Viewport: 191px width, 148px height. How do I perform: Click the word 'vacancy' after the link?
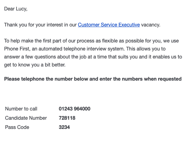pos(150,25)
